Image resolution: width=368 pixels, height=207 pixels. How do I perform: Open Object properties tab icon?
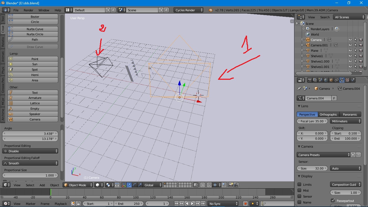331,80
